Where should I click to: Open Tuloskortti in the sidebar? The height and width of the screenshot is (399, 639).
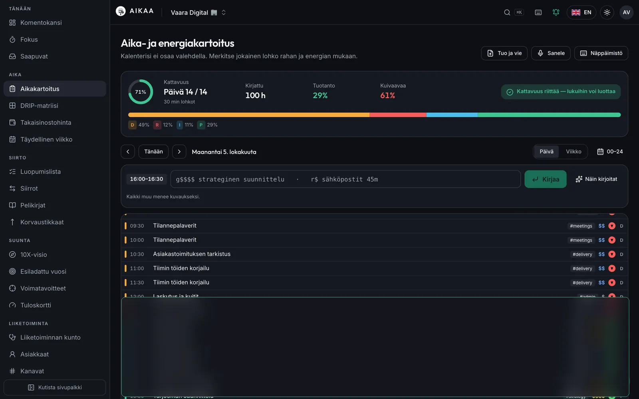55,305
